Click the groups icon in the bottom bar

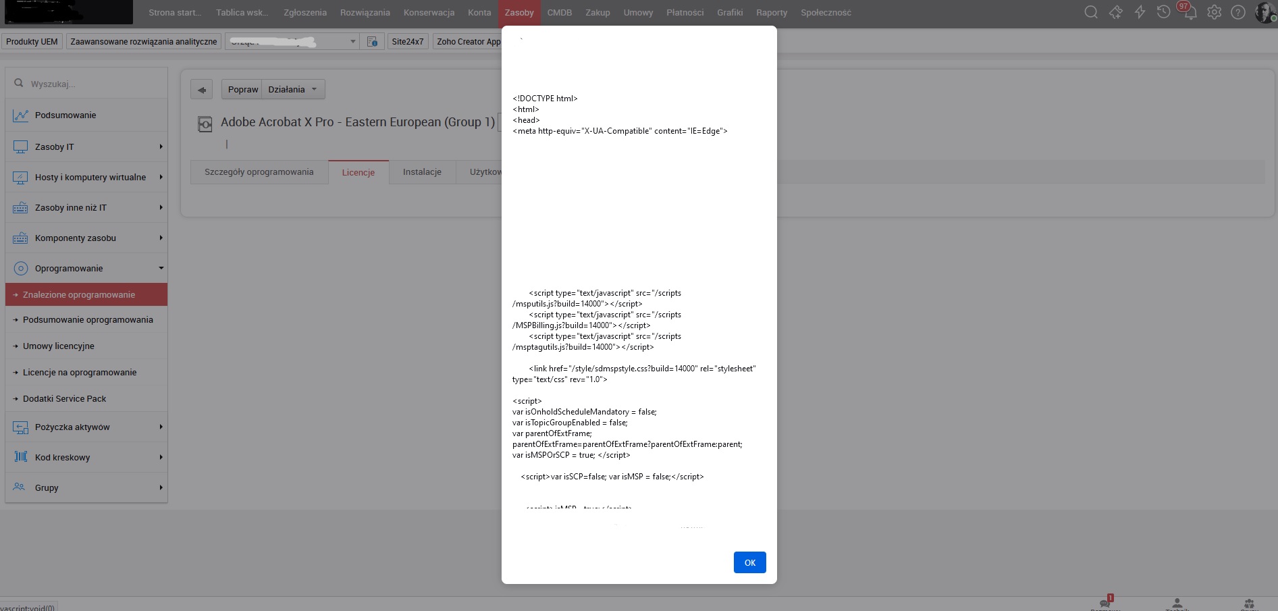tap(1249, 603)
